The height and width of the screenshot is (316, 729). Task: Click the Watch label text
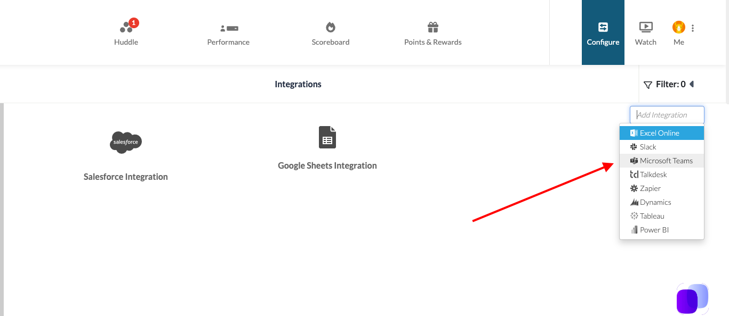tap(646, 42)
